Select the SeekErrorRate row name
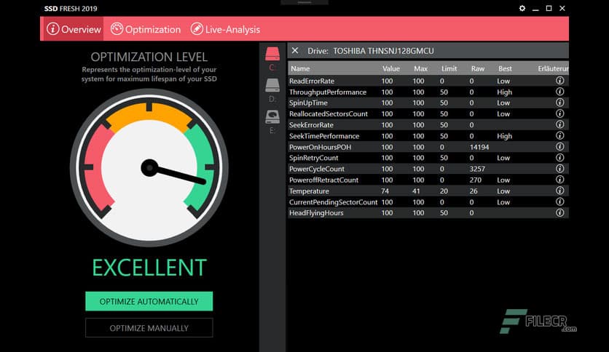 tap(311, 125)
